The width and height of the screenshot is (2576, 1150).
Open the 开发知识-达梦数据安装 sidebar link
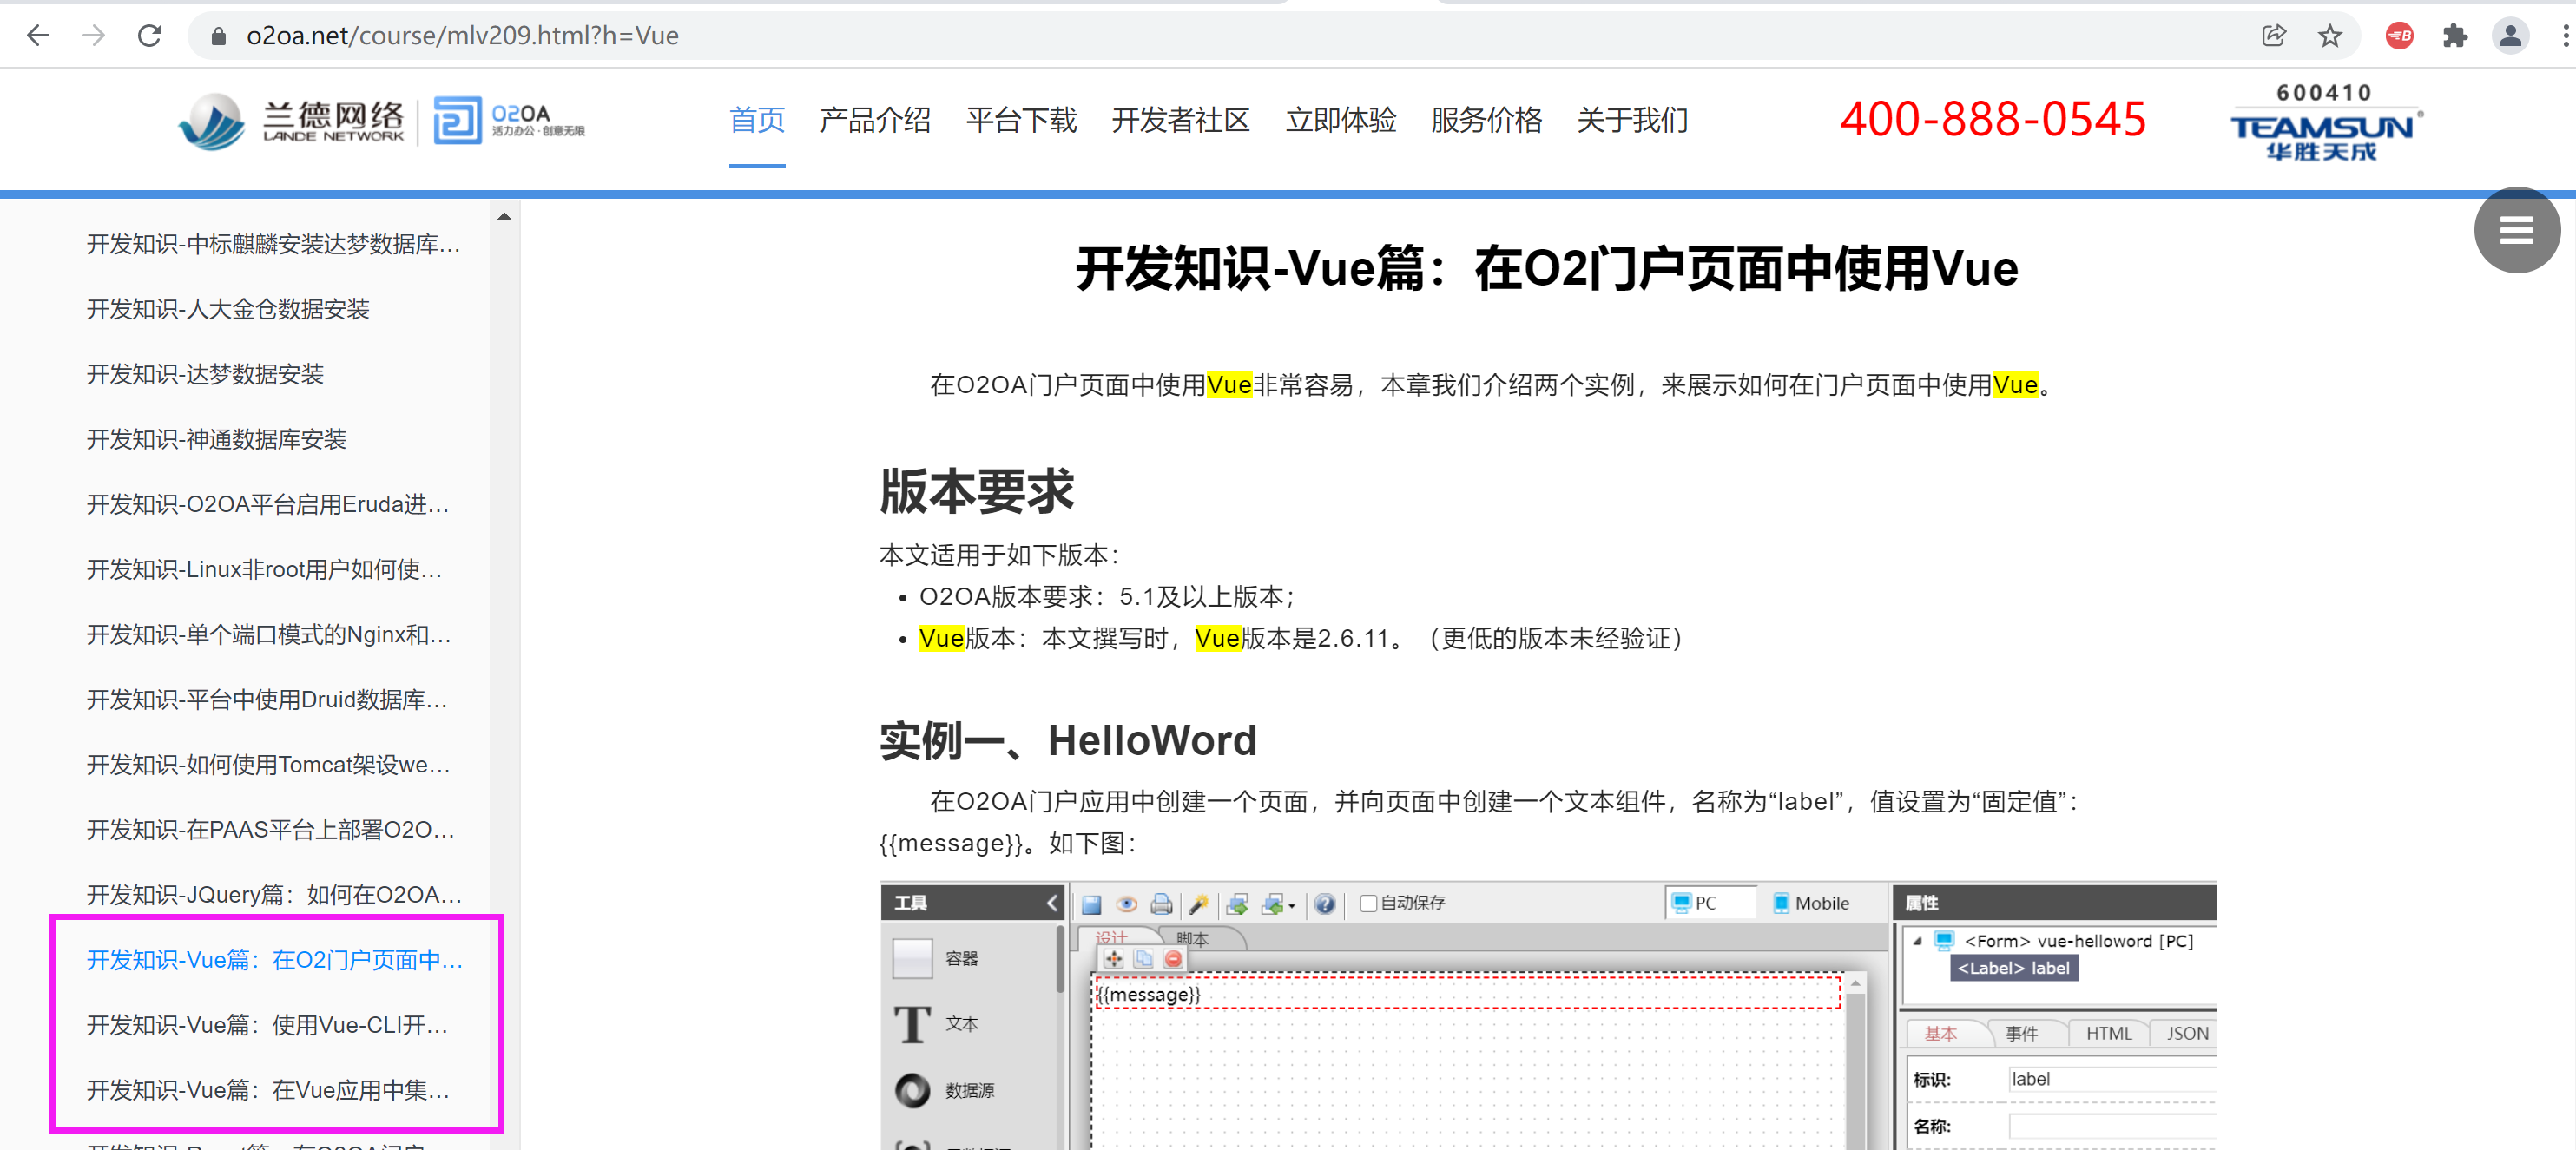coord(205,374)
